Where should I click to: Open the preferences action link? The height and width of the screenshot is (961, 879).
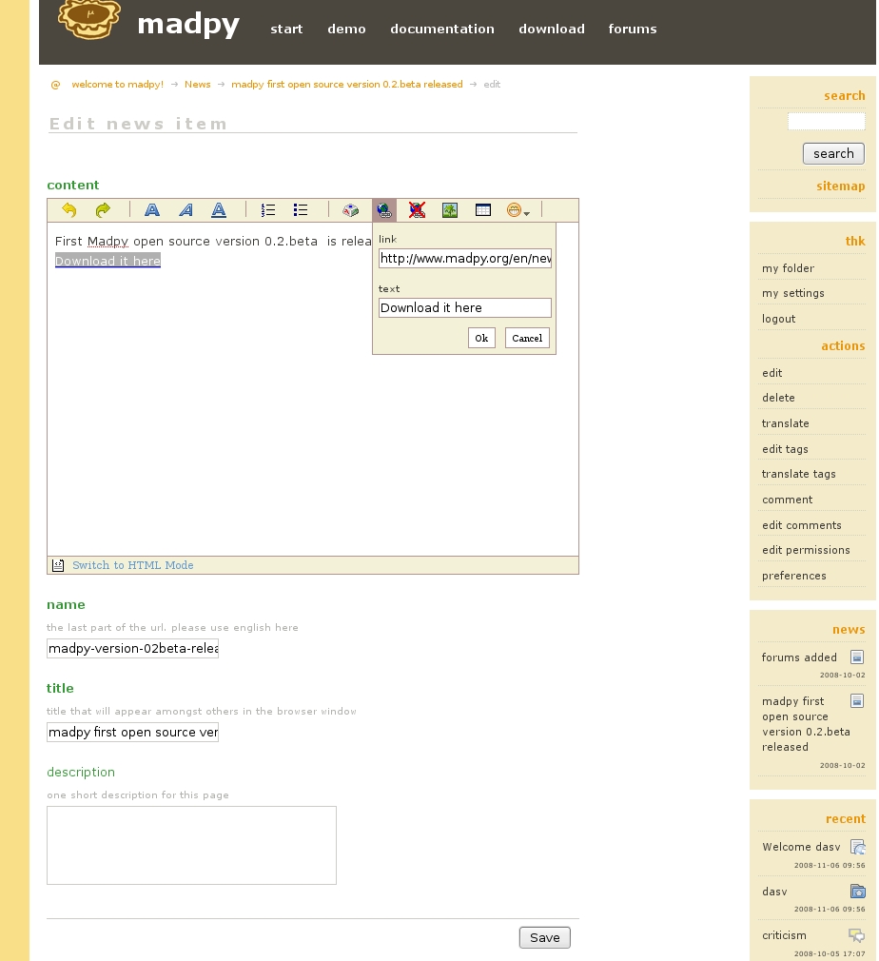[793, 576]
